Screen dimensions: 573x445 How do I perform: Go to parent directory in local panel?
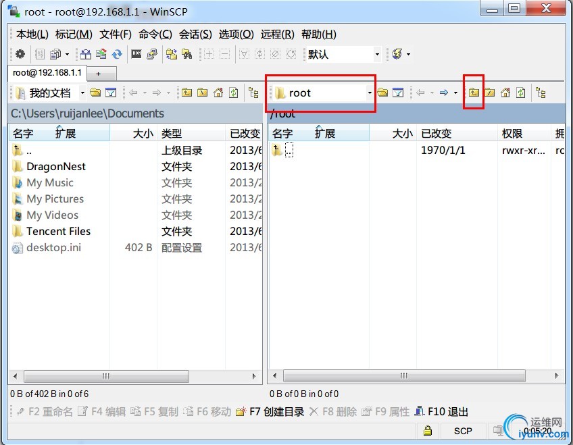click(186, 93)
